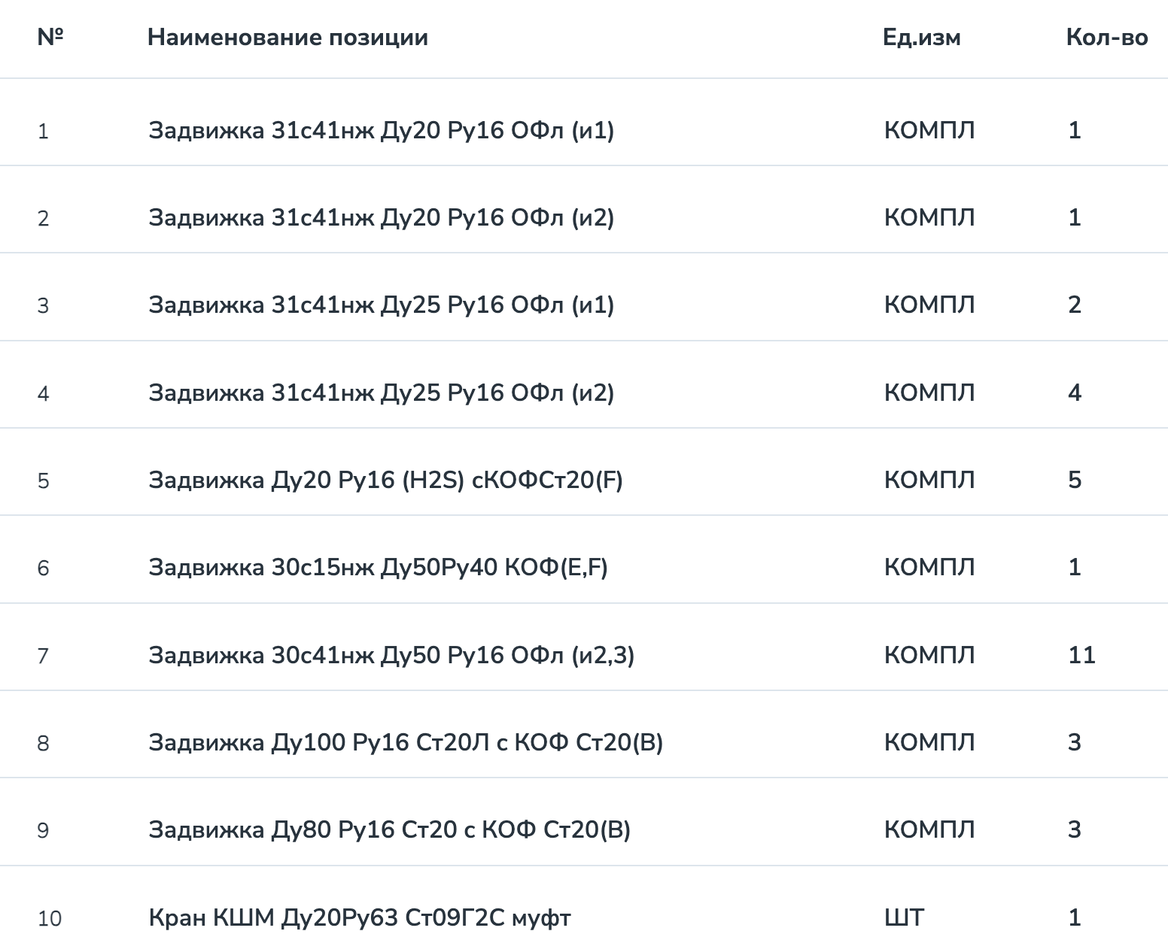Click quantity 4 in row 4
This screenshot has height=946, width=1168.
(1075, 393)
